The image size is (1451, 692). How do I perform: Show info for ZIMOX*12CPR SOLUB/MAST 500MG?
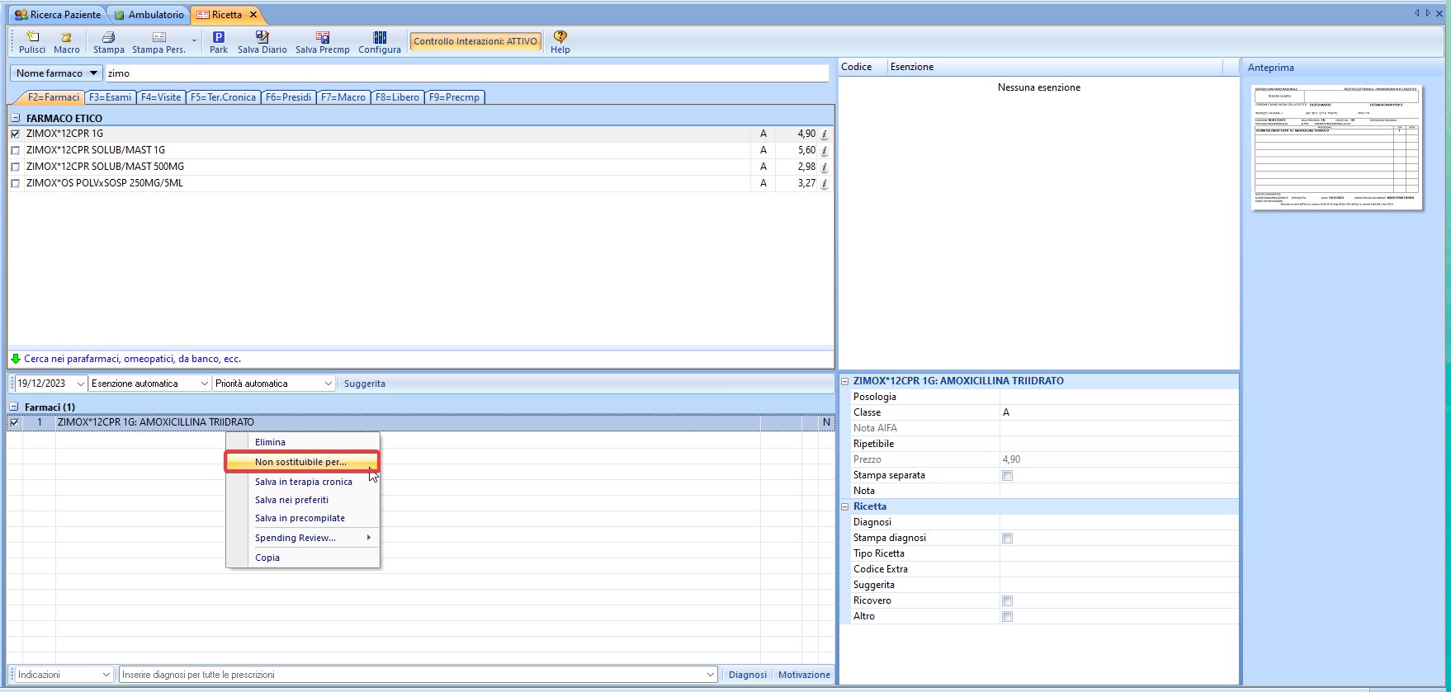tap(825, 167)
